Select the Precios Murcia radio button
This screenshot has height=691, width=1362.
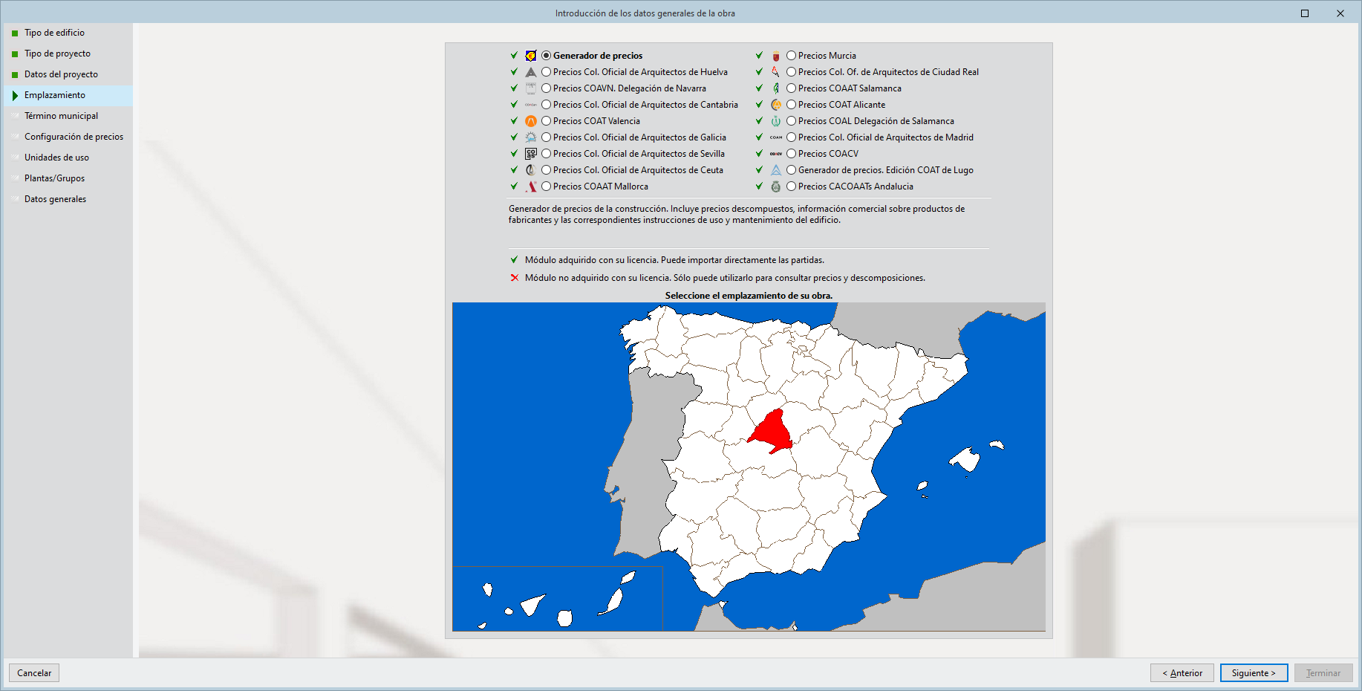(792, 56)
